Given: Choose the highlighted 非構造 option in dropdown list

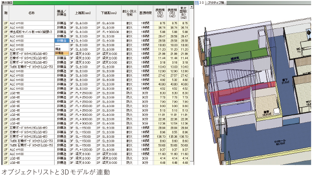Looking at the screenshot, I should coord(61,53).
